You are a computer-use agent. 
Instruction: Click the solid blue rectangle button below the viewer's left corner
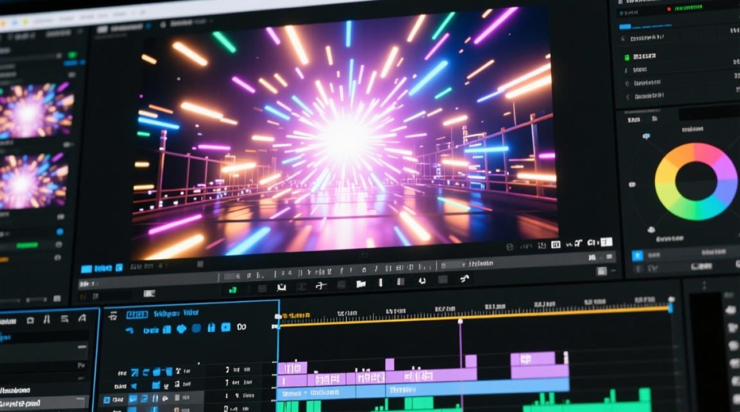click(86, 269)
